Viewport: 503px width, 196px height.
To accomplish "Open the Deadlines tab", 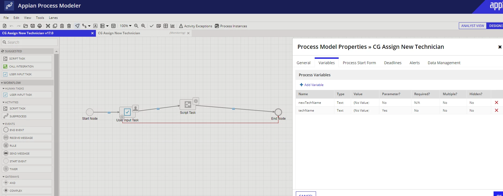I will pyautogui.click(x=393, y=63).
